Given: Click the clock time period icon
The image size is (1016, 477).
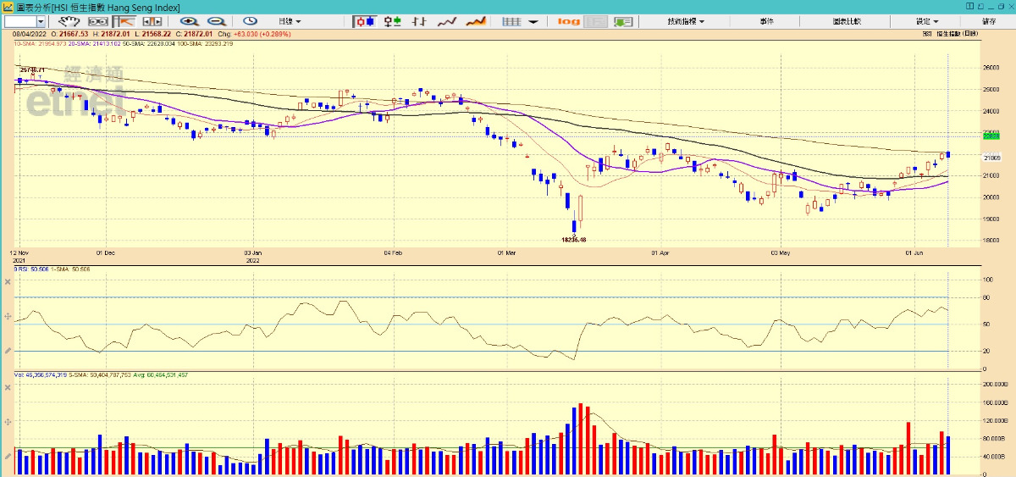Looking at the screenshot, I should tap(250, 20).
